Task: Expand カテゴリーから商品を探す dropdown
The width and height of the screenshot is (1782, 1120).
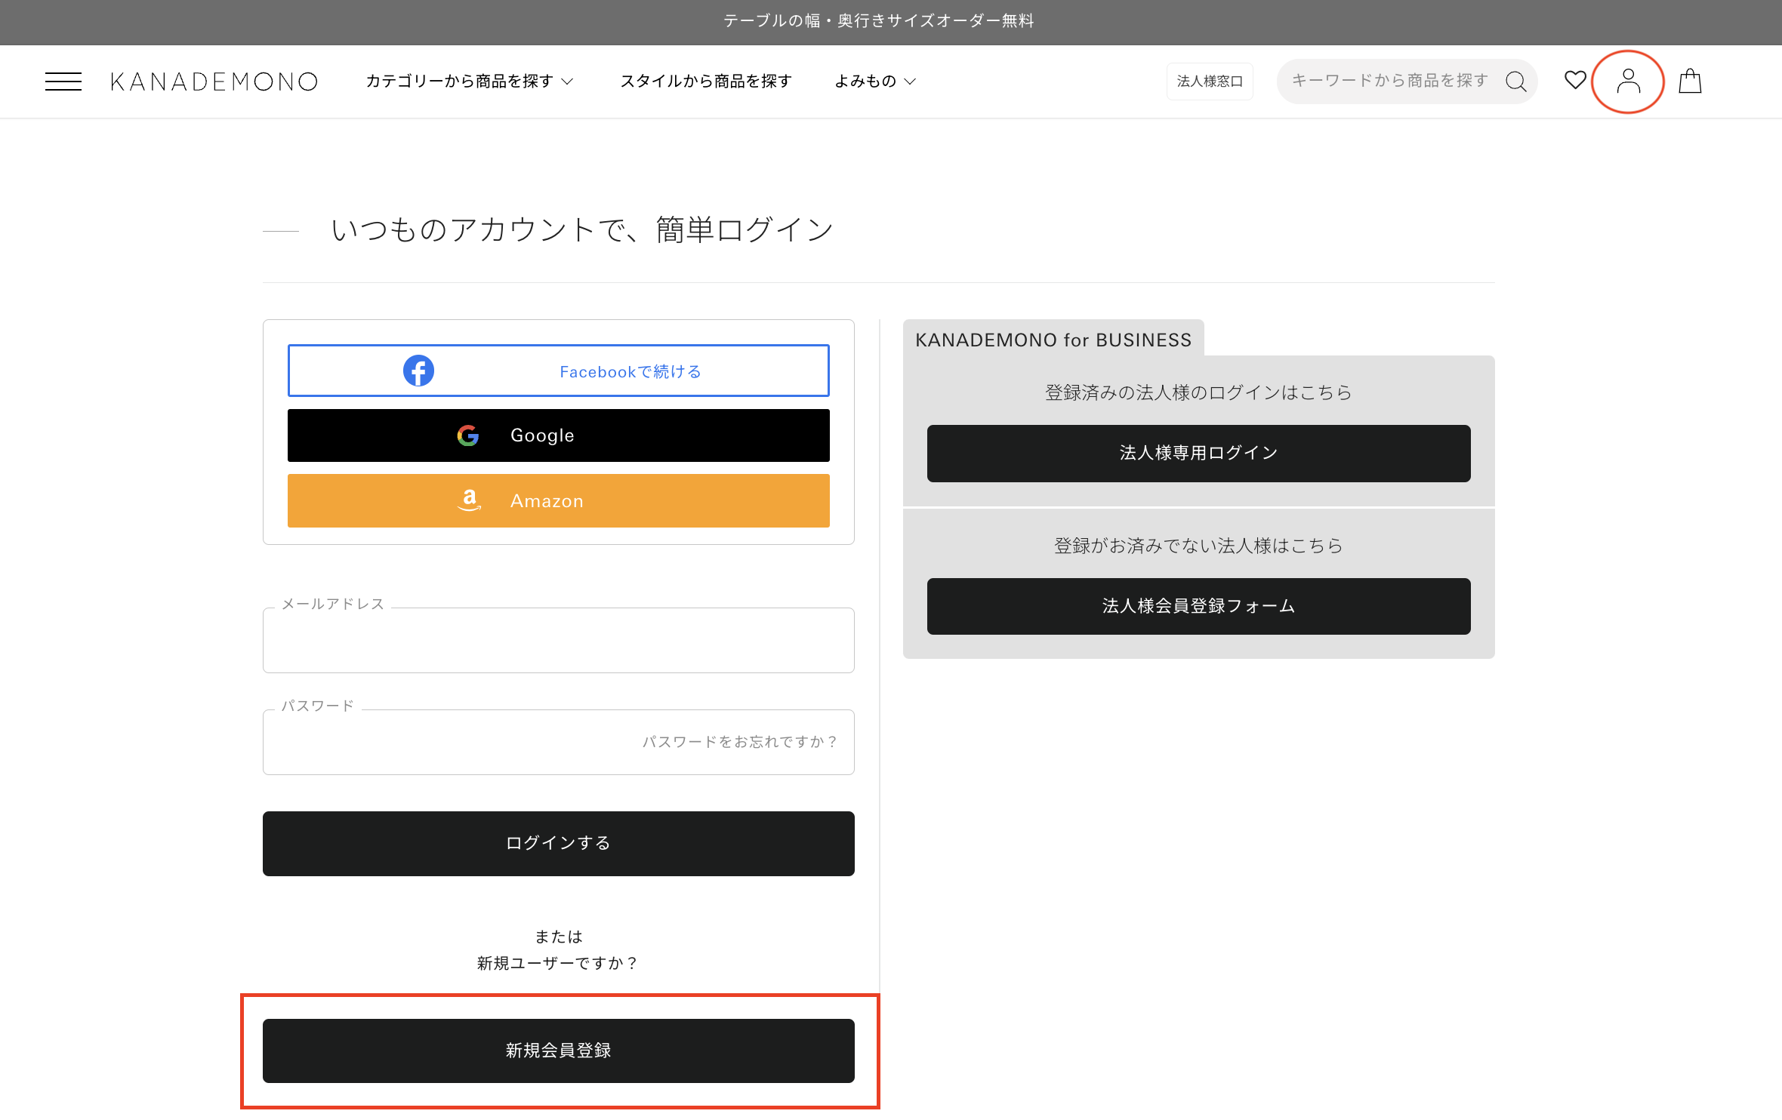Action: [470, 82]
